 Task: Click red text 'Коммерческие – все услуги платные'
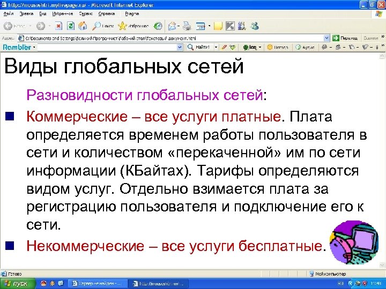153,117
